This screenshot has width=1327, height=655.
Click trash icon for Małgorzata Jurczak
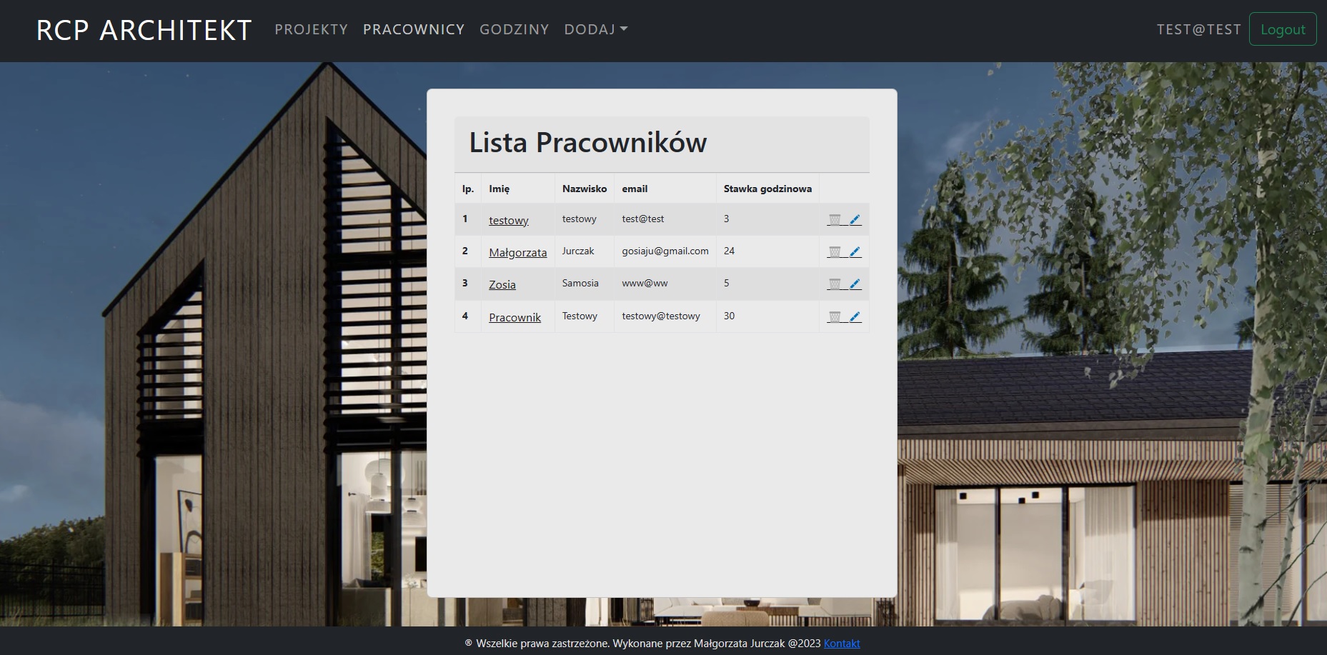[x=835, y=251]
